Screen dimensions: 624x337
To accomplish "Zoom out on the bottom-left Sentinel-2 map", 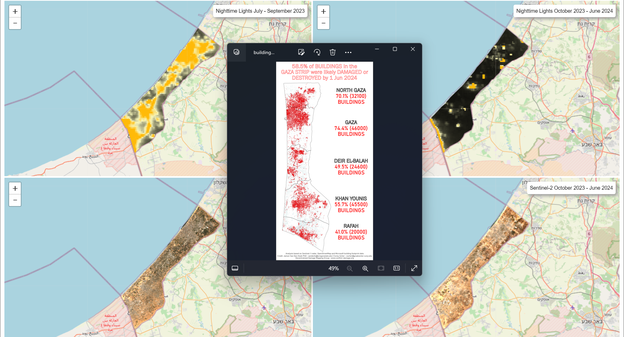I will pos(15,200).
